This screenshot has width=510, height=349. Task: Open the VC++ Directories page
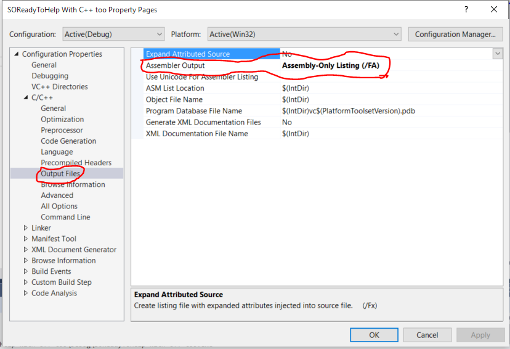(x=60, y=87)
